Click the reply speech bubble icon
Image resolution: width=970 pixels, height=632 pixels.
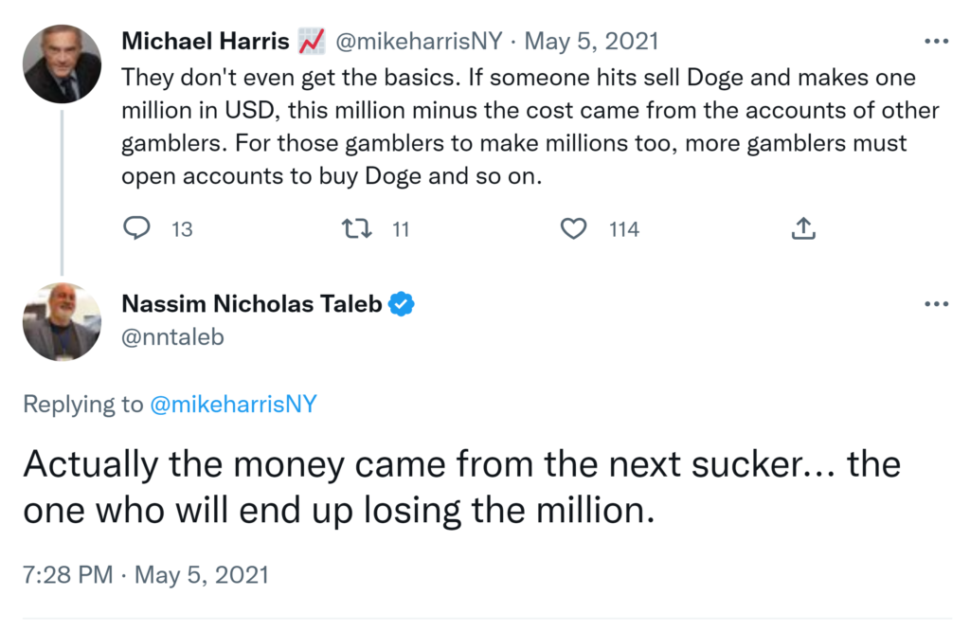tap(138, 228)
